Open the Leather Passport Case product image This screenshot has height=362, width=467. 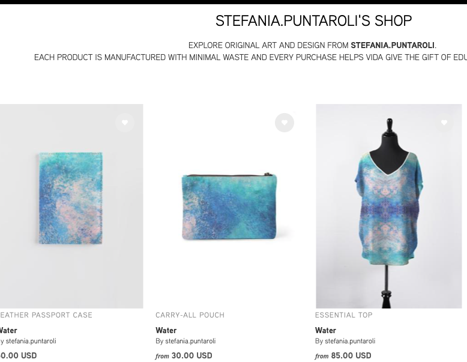[71, 206]
